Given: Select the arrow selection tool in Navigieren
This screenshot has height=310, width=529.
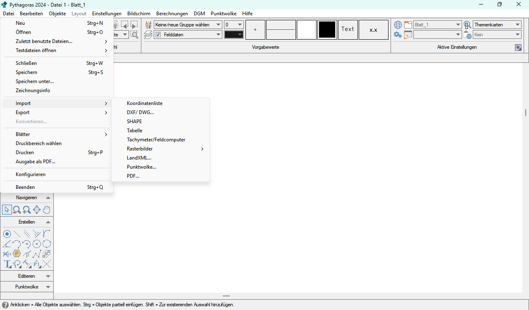Looking at the screenshot, I should pyautogui.click(x=7, y=210).
